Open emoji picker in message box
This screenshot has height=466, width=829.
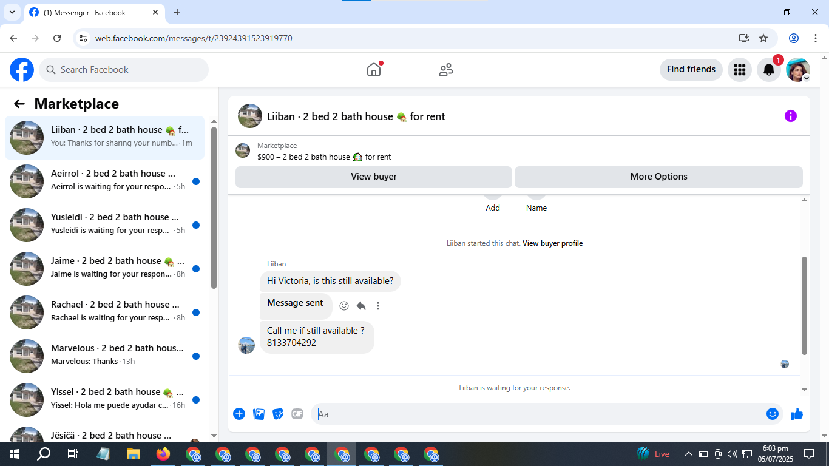click(x=773, y=414)
